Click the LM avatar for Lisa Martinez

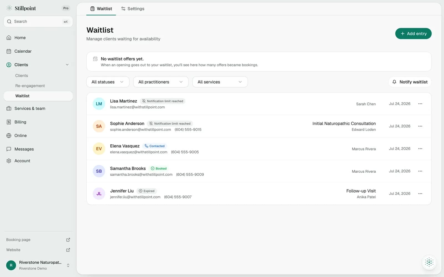pos(99,104)
